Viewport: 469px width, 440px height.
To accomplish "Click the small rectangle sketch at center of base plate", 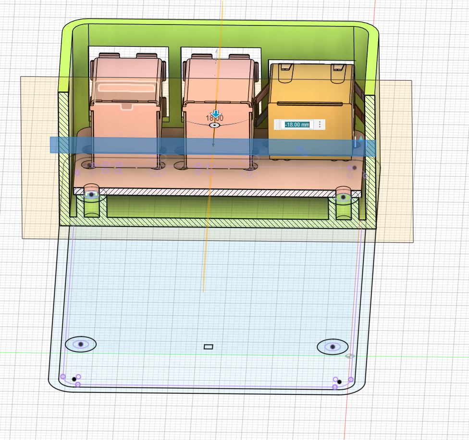I will coord(209,347).
